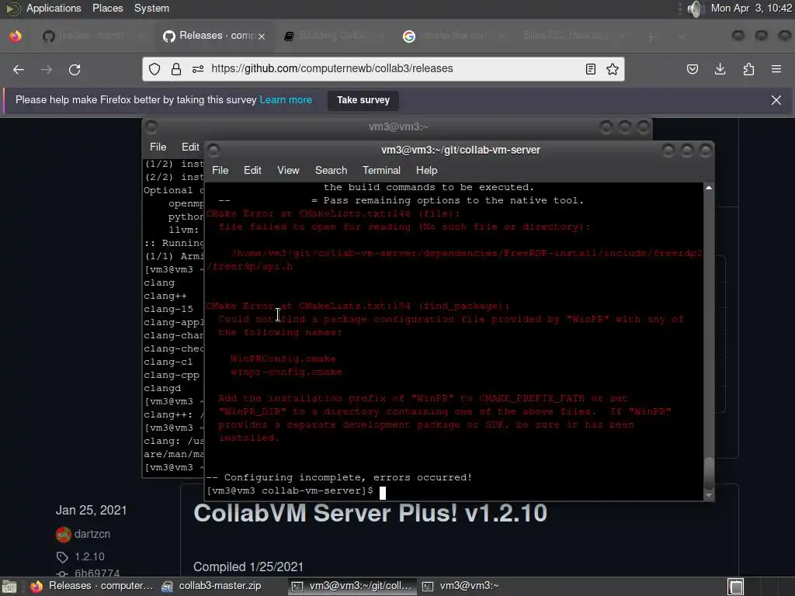Open a new browser tab with plus
795x596 pixels.
pyautogui.click(x=651, y=36)
